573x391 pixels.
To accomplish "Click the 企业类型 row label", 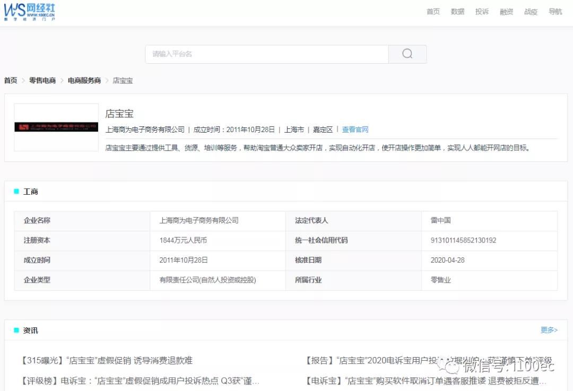I will pyautogui.click(x=37, y=280).
